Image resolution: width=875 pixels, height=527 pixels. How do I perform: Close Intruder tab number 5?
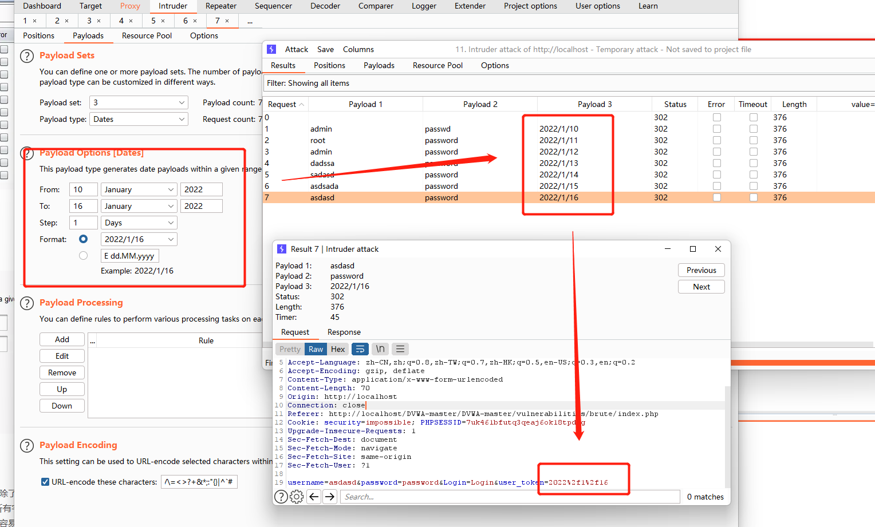tap(163, 21)
